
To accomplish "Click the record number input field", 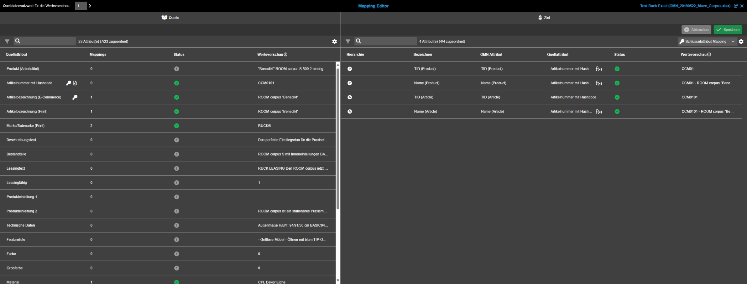I will coord(81,6).
